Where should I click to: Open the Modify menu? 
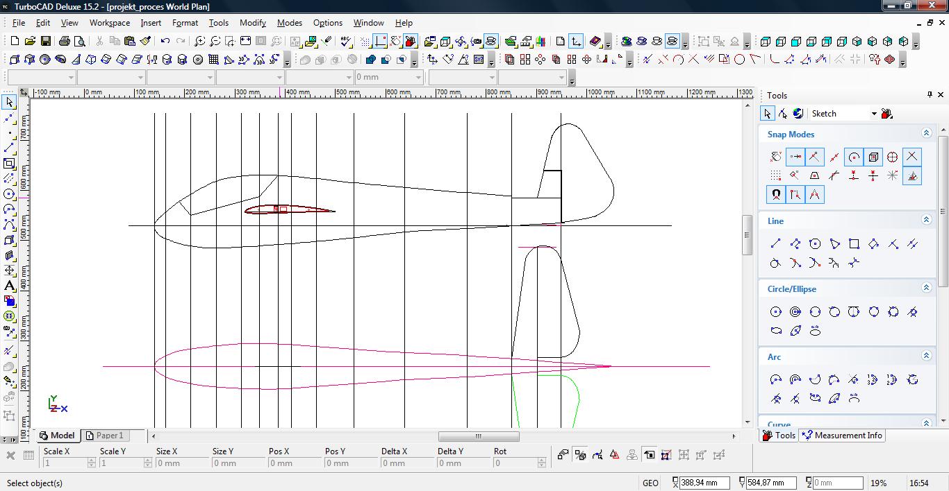pyautogui.click(x=253, y=23)
